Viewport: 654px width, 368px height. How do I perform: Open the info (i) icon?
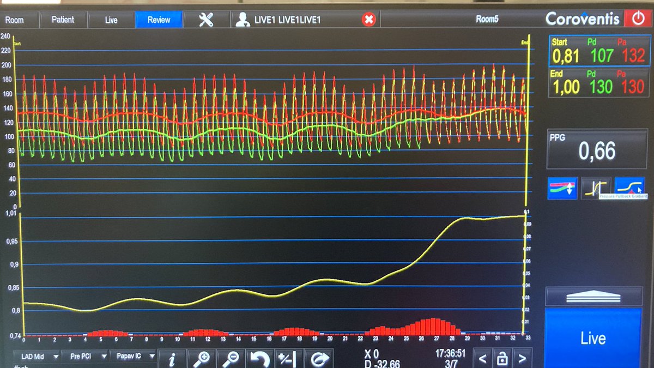(172, 359)
